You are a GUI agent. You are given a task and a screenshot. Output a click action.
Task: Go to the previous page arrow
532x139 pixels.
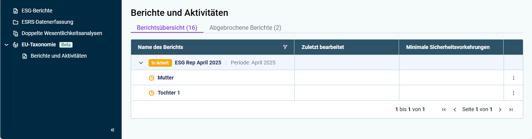point(455,110)
